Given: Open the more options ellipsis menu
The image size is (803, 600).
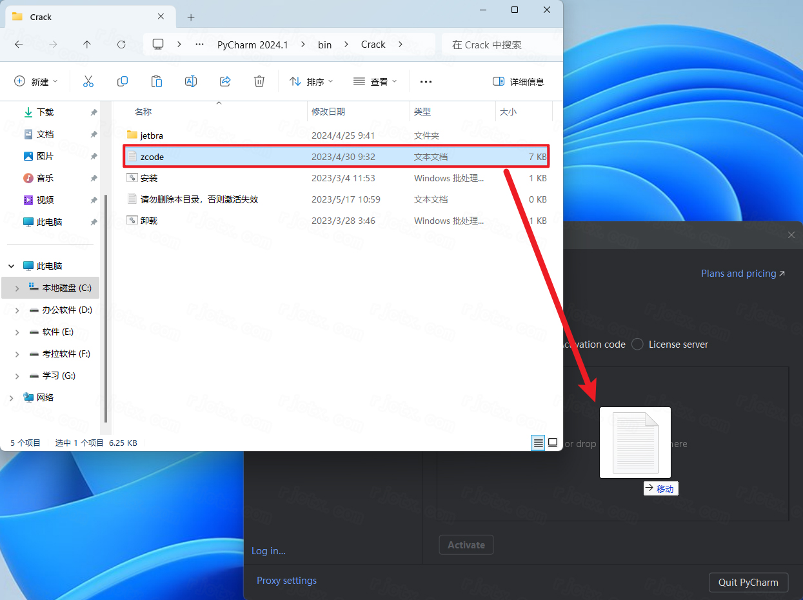Looking at the screenshot, I should tap(426, 81).
